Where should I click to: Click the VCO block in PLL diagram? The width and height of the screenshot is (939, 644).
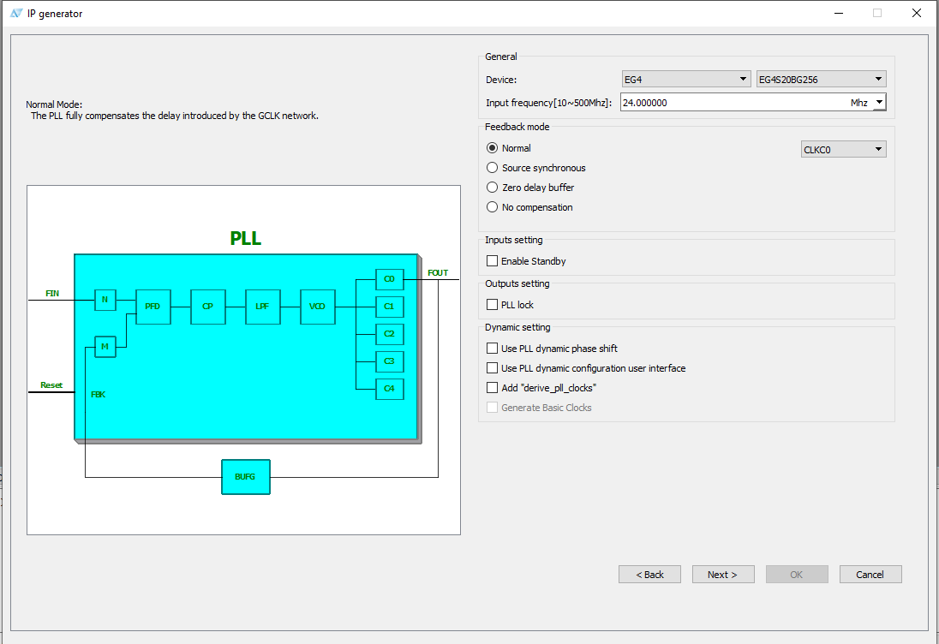point(317,307)
